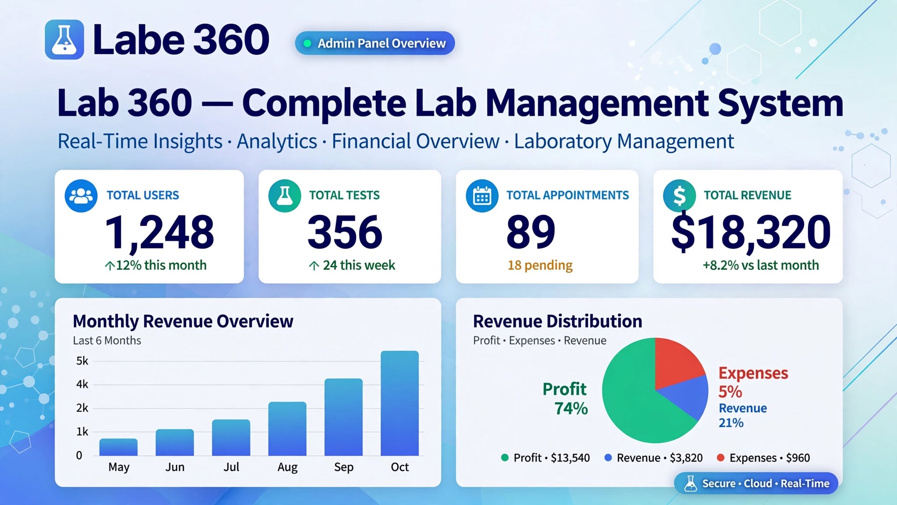Click the Total Users people icon
The width and height of the screenshot is (897, 505).
pyautogui.click(x=81, y=196)
